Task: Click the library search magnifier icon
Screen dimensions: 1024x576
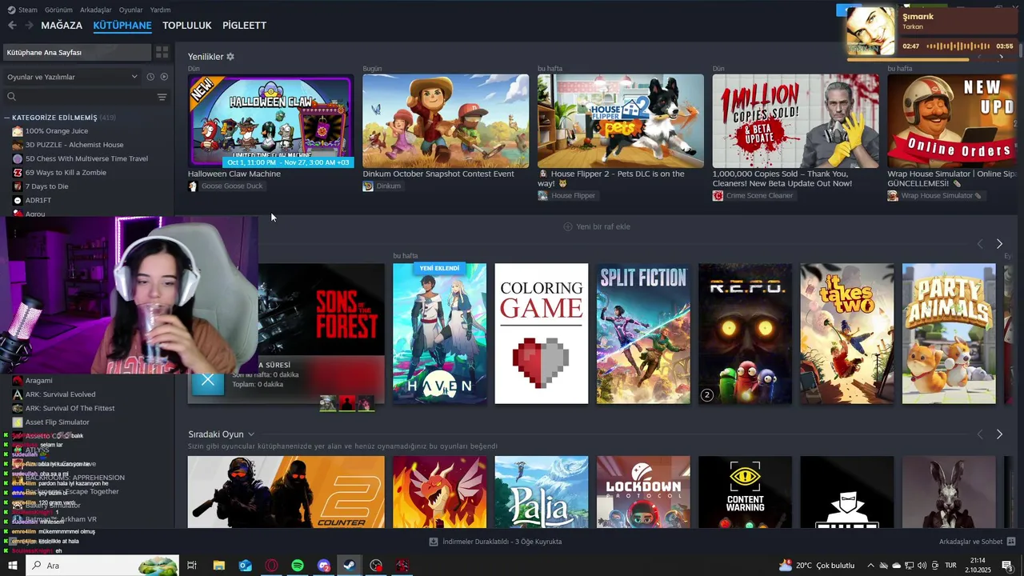Action: coord(11,97)
